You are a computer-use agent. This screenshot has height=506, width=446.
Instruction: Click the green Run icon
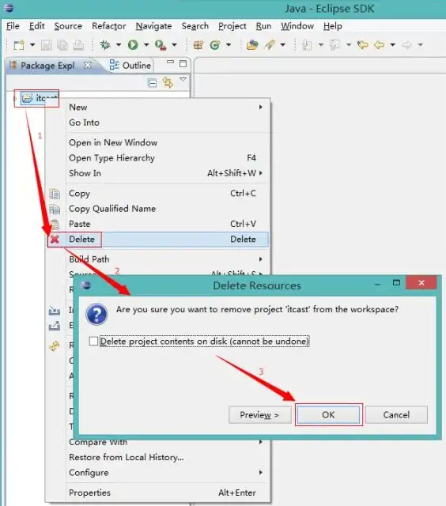133,45
